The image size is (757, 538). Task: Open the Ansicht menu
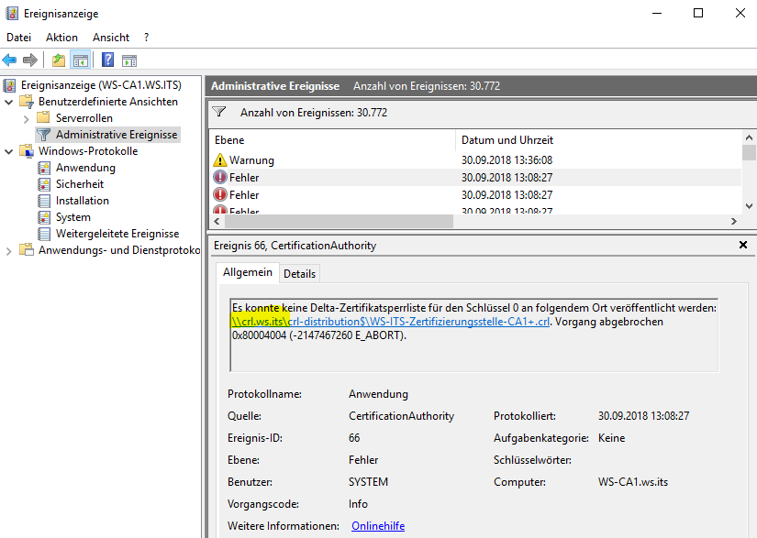click(111, 38)
